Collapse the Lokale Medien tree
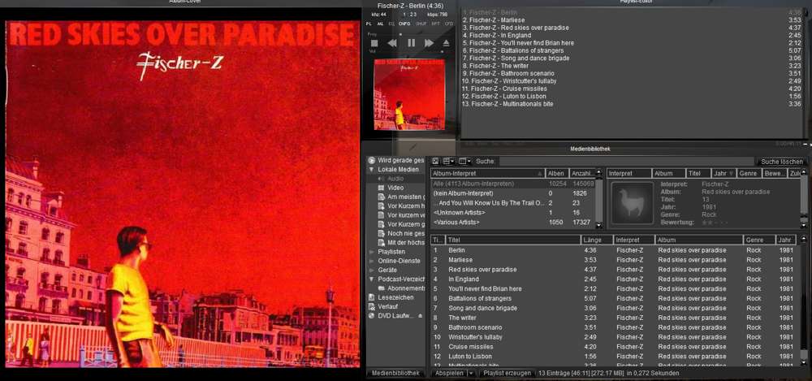 [371, 170]
